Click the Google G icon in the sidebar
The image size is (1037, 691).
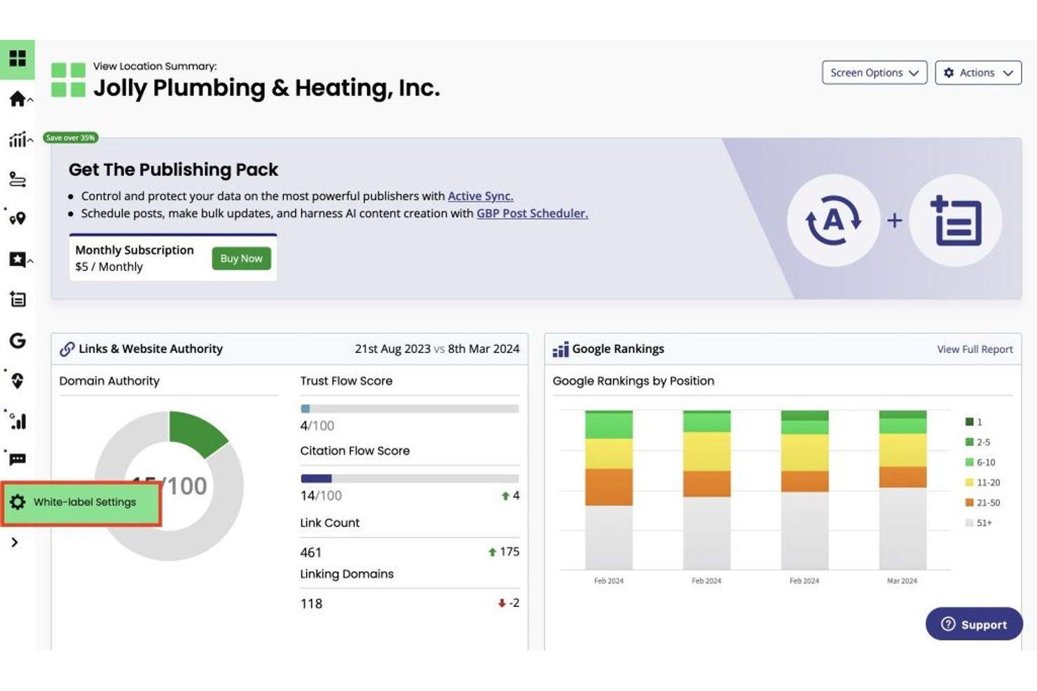coord(18,342)
